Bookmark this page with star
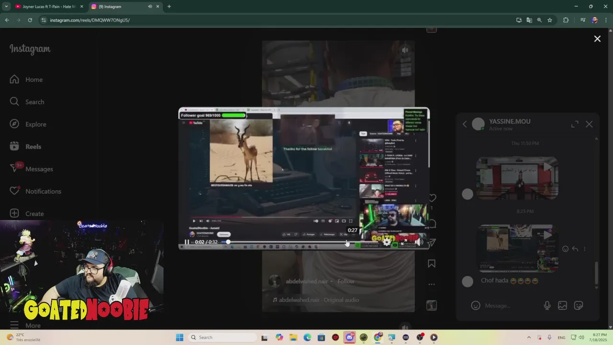613x345 pixels. 550,20
